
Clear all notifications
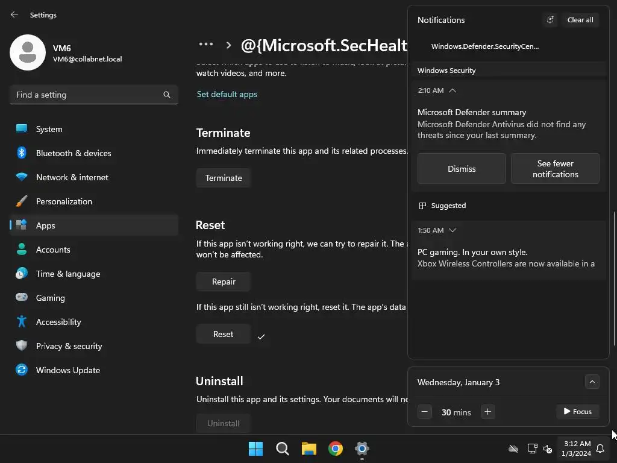point(580,20)
